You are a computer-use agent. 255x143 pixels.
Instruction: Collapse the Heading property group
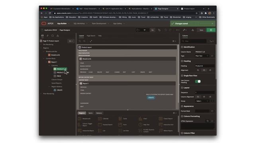[182, 61]
